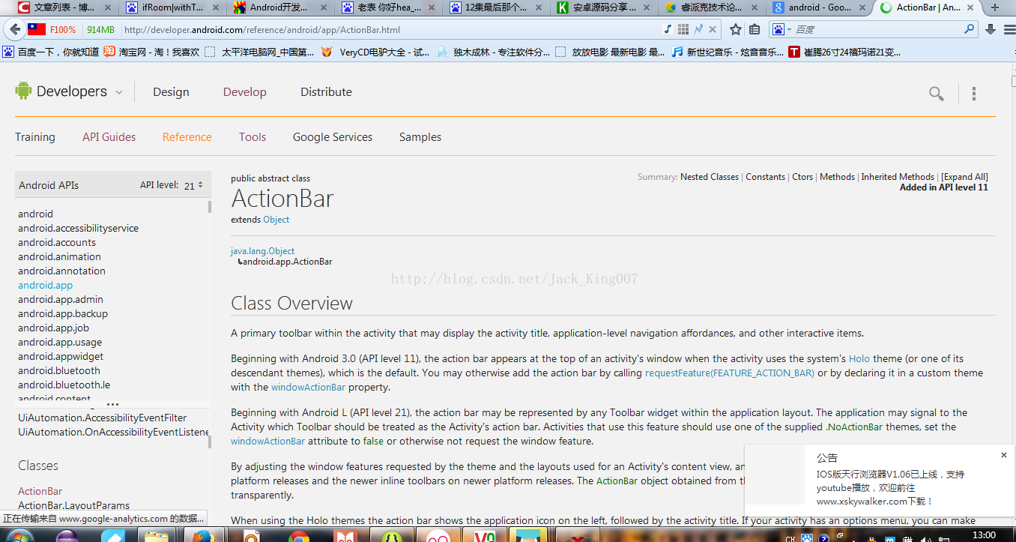Open Chrome from the taskbar
This screenshot has height=542, width=1016.
tap(299, 535)
